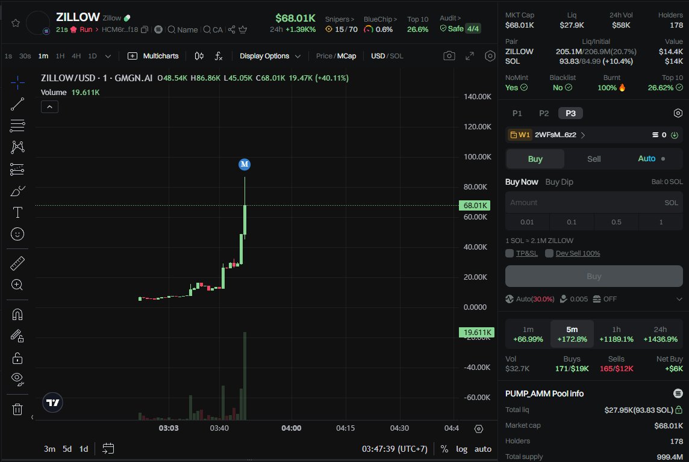Open indicators fx menu
This screenshot has height=462, width=689.
click(x=219, y=56)
